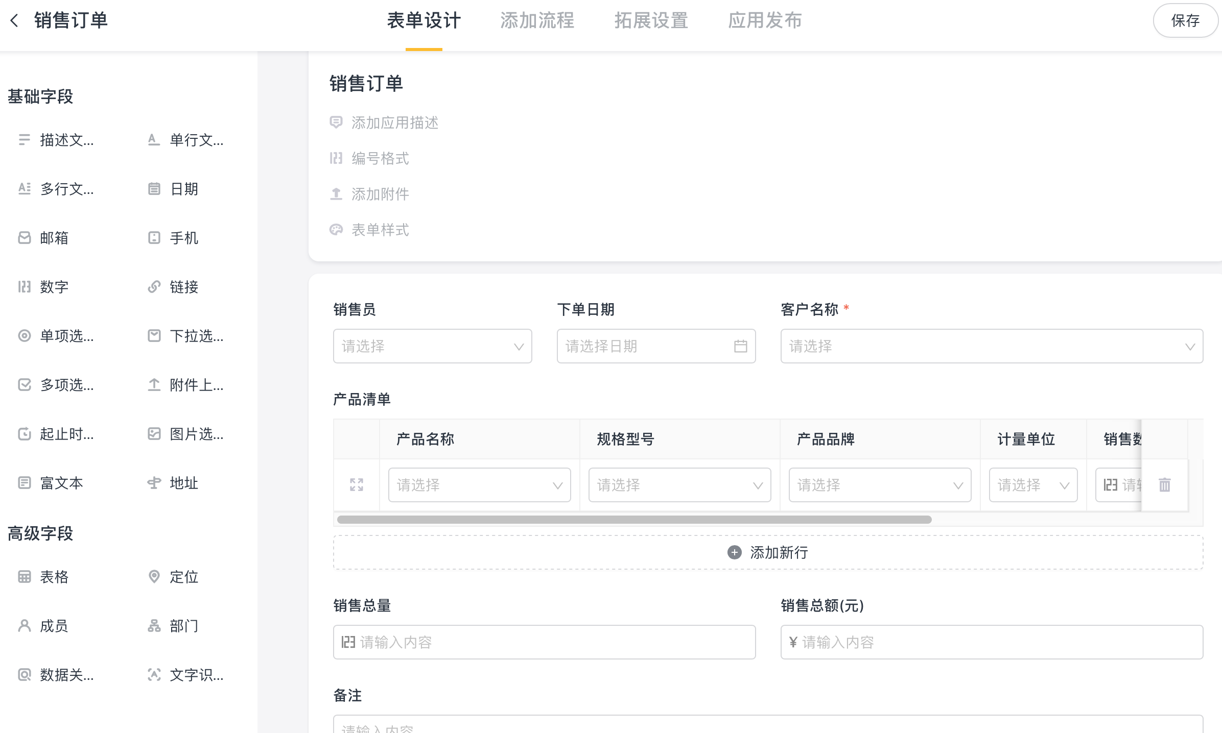Open the 销售员 dropdown
This screenshot has height=733, width=1222.
tap(432, 346)
